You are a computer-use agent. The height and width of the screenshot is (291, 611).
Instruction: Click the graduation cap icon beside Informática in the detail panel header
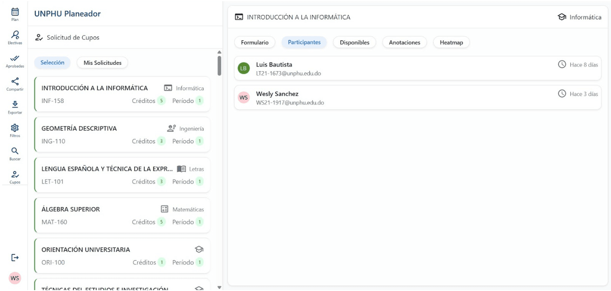point(562,17)
